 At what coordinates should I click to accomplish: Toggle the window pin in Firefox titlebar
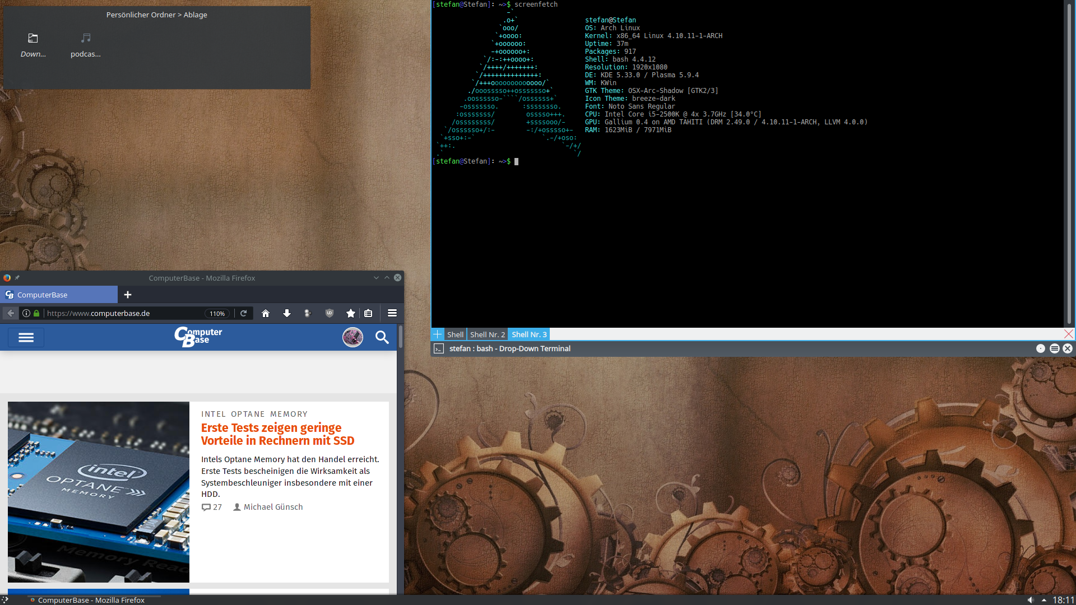coord(17,277)
